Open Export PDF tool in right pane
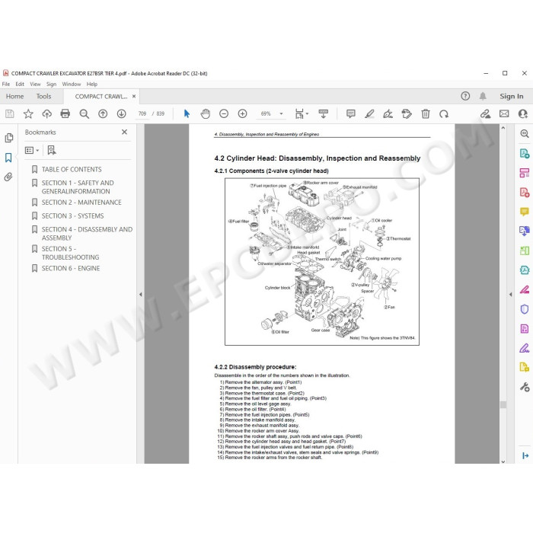533x533 pixels. pyautogui.click(x=525, y=153)
